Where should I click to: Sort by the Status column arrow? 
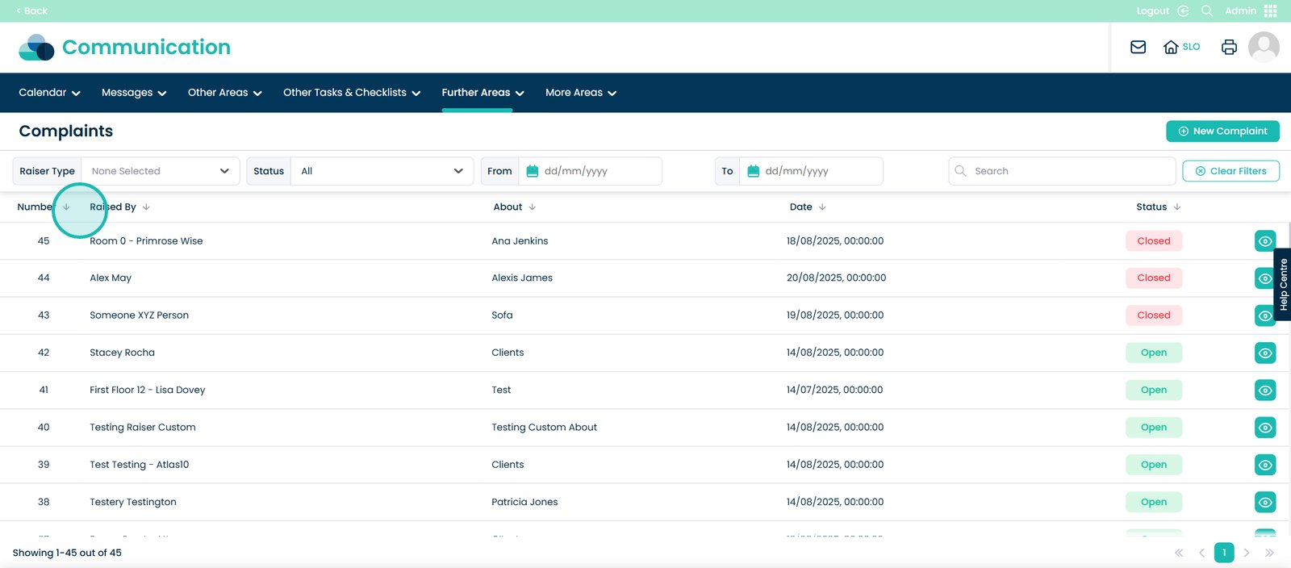(1177, 207)
